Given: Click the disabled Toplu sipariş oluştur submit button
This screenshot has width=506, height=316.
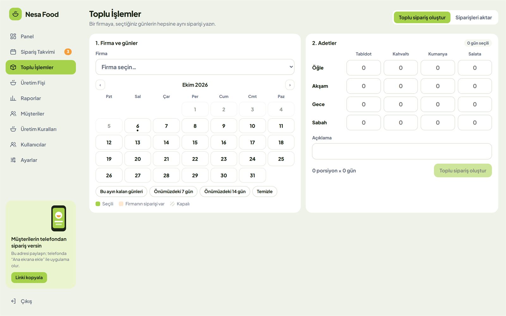Looking at the screenshot, I should pyautogui.click(x=463, y=171).
